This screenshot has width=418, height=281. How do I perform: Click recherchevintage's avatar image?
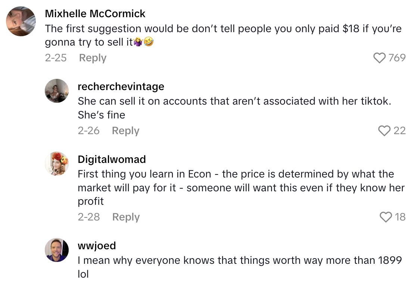[x=57, y=91]
